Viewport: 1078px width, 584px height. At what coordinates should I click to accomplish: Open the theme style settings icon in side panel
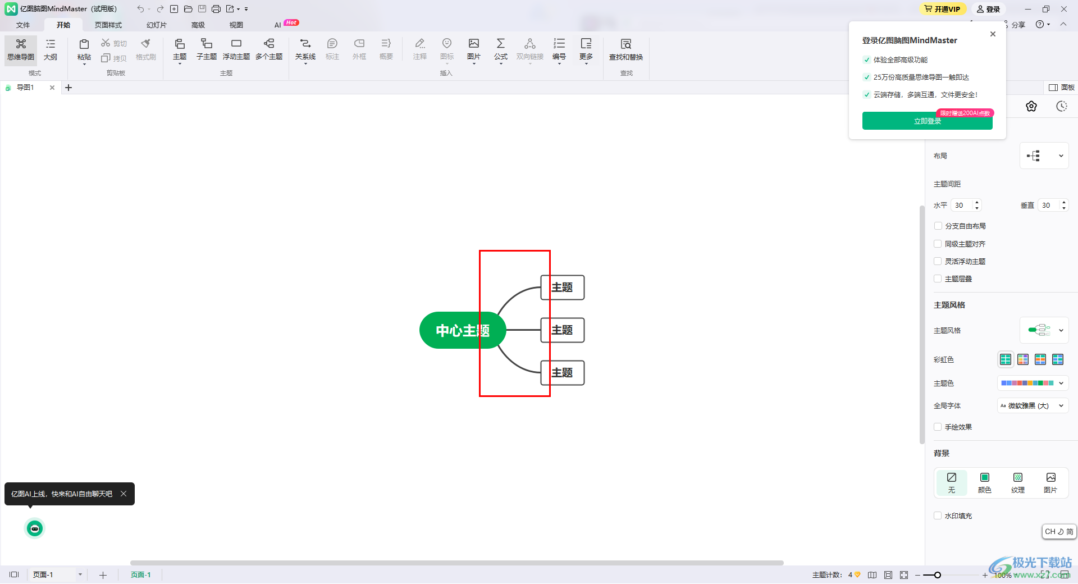pyautogui.click(x=1031, y=107)
